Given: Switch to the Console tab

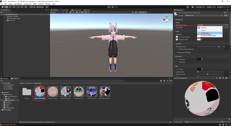Looking at the screenshot, I should click(x=4, y=79).
